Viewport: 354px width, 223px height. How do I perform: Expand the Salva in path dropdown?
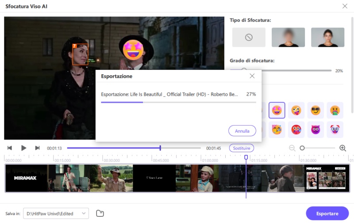[84, 214]
